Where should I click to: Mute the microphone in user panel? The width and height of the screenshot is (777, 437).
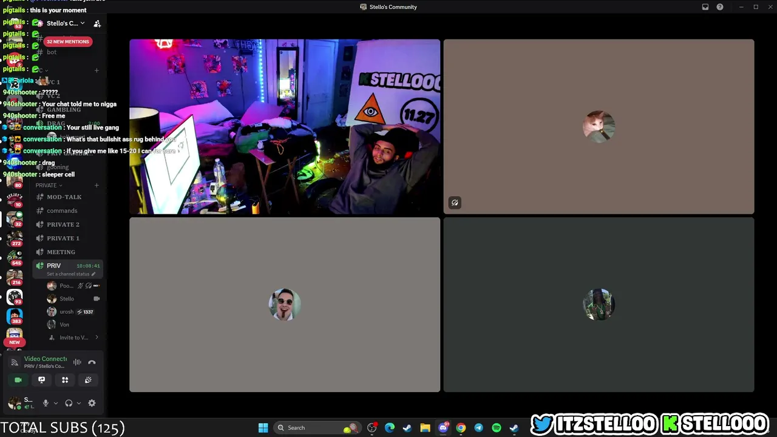pos(46,403)
